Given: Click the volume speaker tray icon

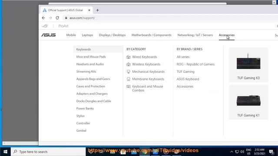Looking at the screenshot, I should click(x=242, y=152).
